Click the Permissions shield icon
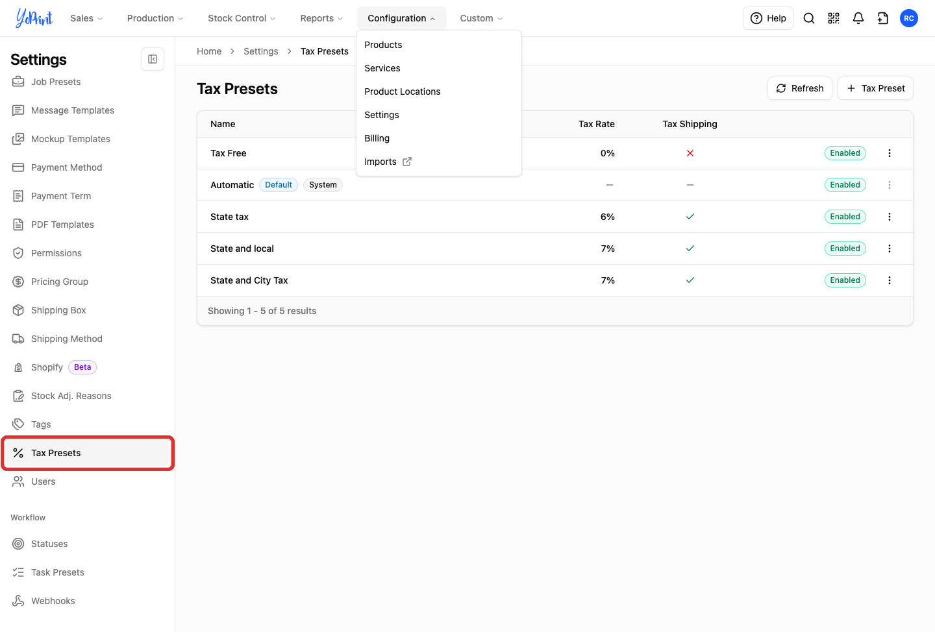The width and height of the screenshot is (935, 632). pos(18,253)
